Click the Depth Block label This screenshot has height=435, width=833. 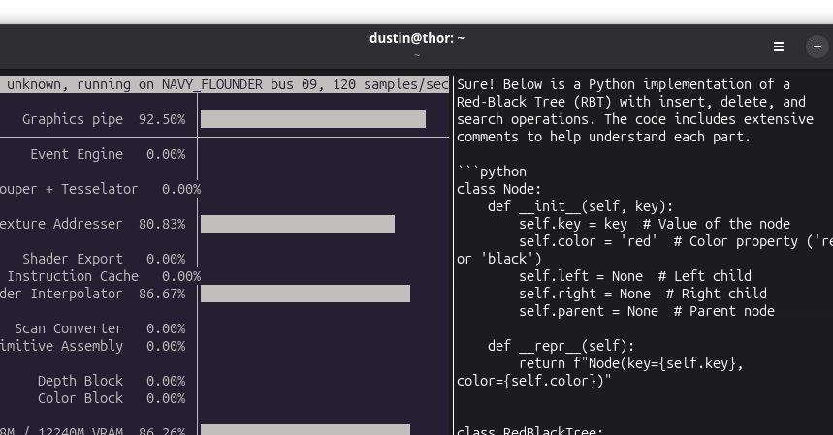coord(80,381)
